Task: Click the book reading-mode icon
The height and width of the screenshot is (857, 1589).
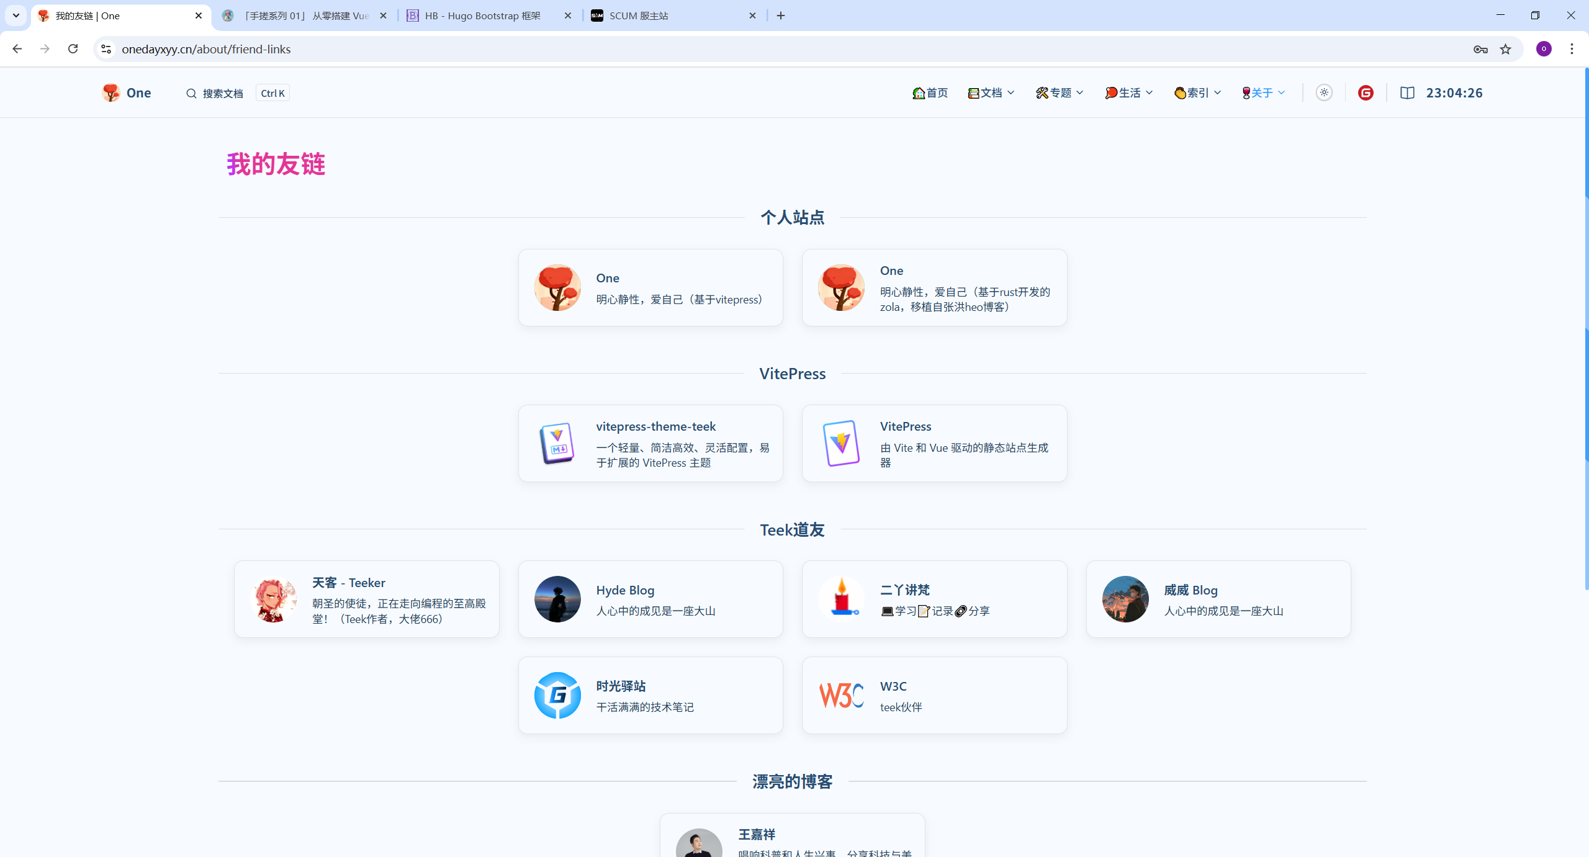Action: tap(1407, 92)
